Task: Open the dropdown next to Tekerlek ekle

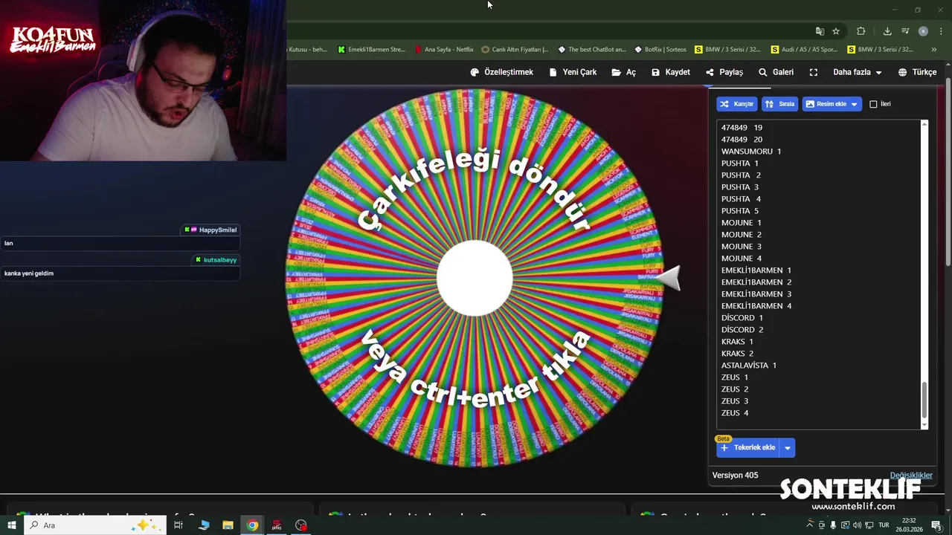Action: tap(787, 447)
